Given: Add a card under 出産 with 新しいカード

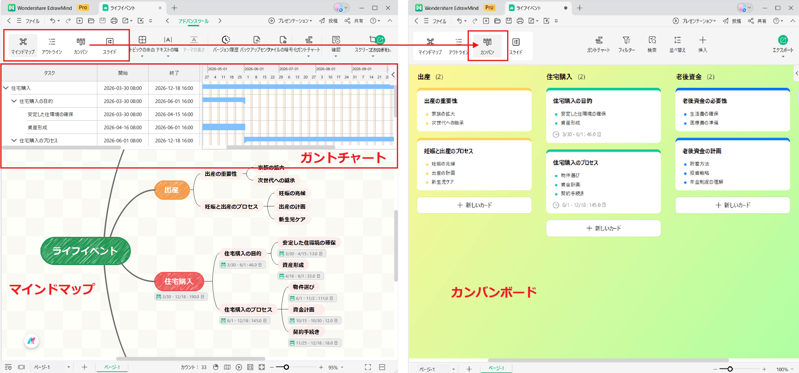Looking at the screenshot, I should [x=474, y=205].
